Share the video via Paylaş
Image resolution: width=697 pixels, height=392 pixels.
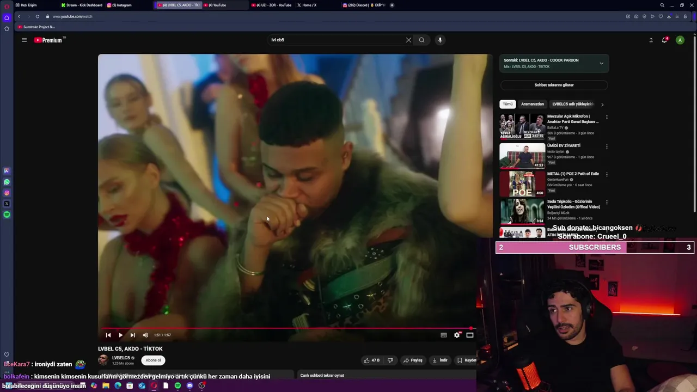(x=413, y=360)
